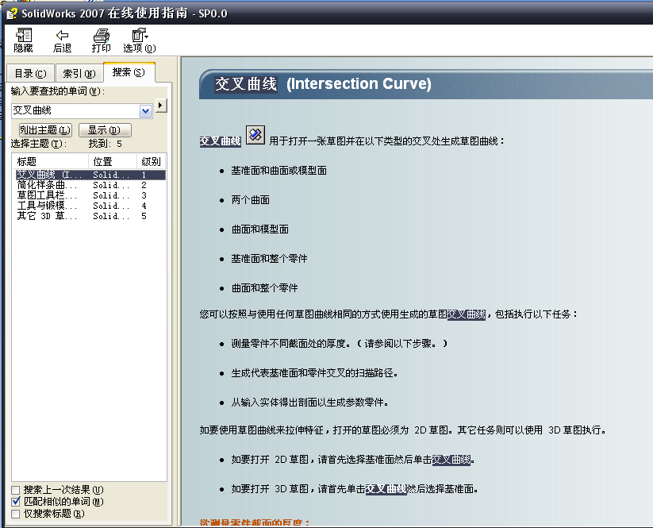
Task: Click the help window title bar icon
Action: [x=11, y=13]
